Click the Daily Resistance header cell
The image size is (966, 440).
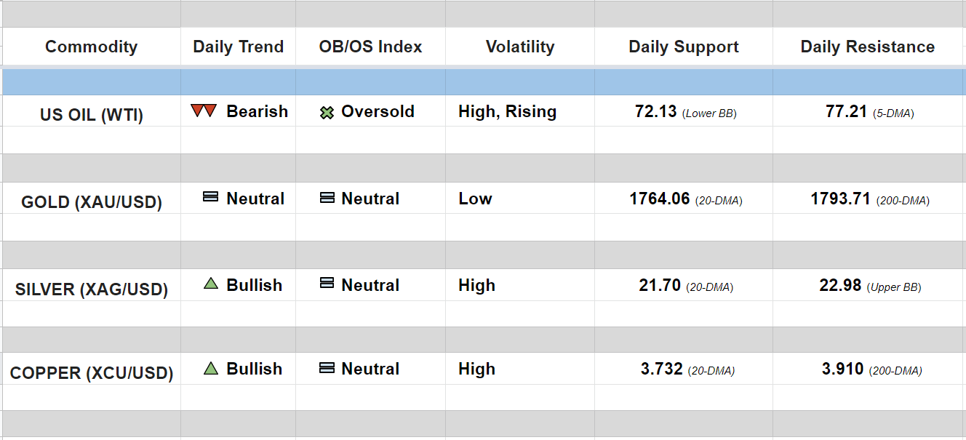pos(867,47)
